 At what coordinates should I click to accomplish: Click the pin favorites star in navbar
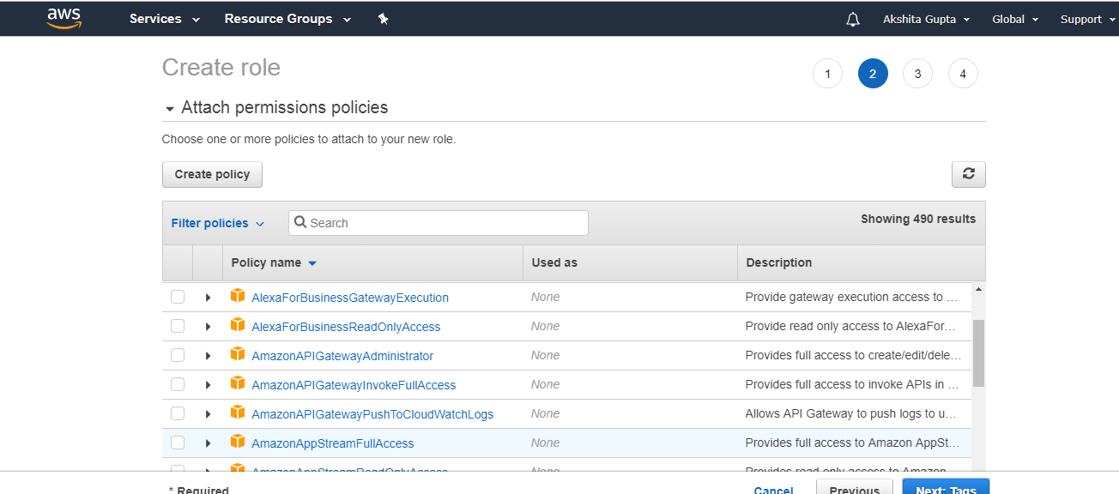(384, 18)
